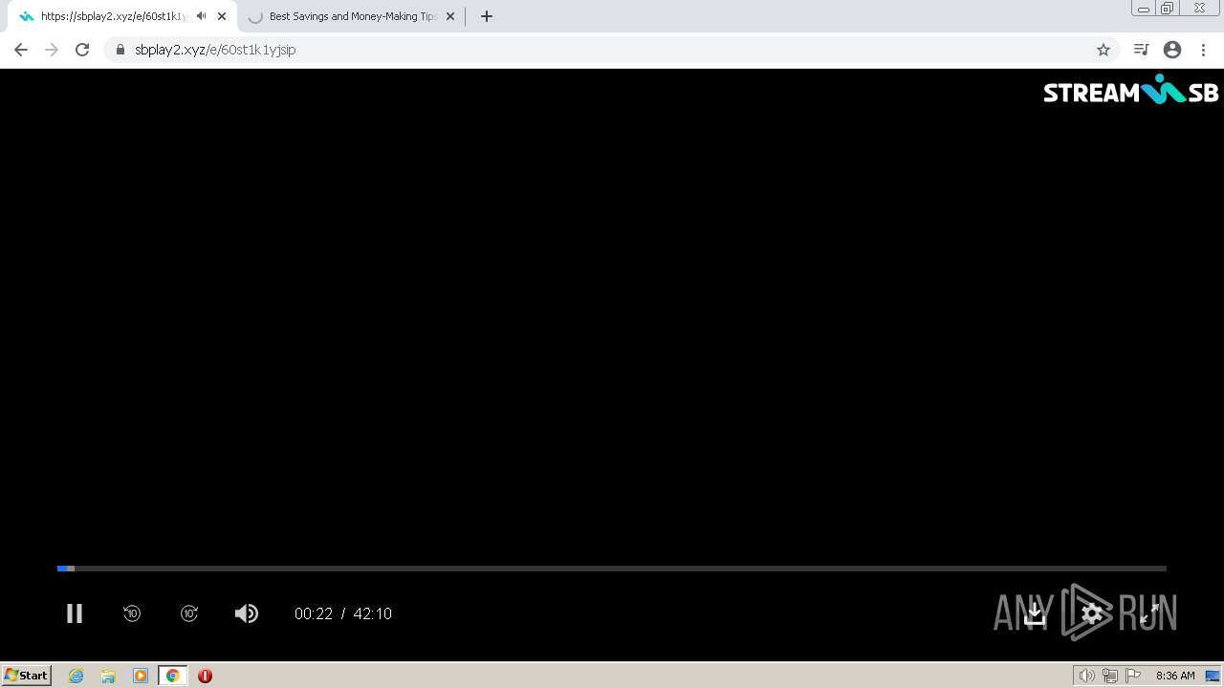Open the red Opera taskbar icon
The image size is (1224, 688).
205,676
